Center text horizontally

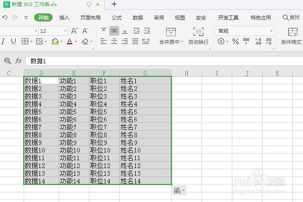[114, 41]
